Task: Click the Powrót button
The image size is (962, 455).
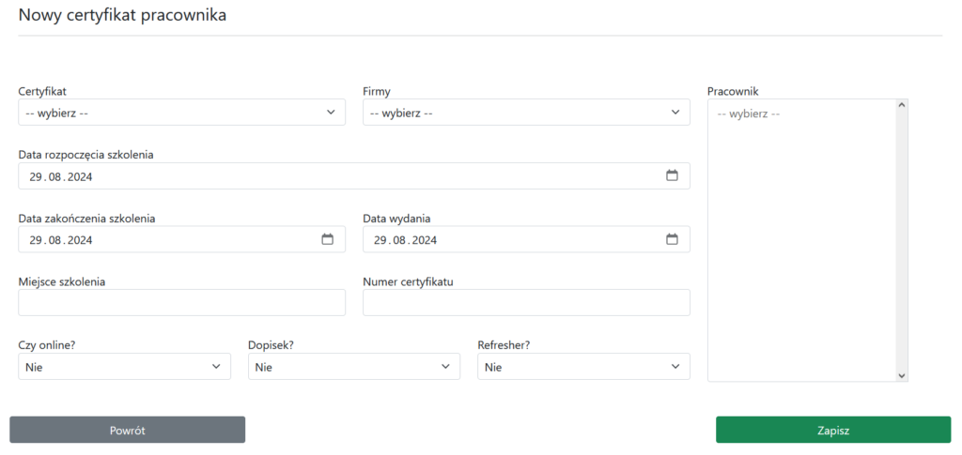Action: tap(127, 430)
